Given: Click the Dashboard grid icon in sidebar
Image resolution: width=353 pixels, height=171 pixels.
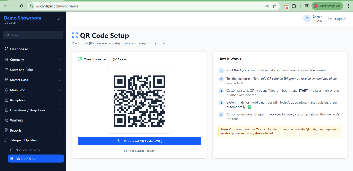Looking at the screenshot, I should tap(7, 49).
